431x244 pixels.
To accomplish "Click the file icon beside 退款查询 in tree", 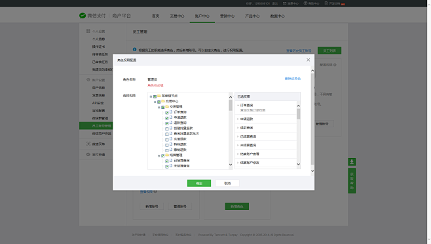I will [x=171, y=123].
